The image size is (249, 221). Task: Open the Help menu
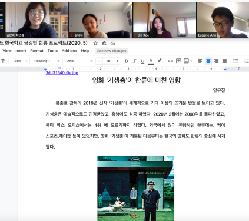[x=85, y=51]
